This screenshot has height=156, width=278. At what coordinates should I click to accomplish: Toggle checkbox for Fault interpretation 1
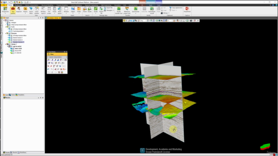click(x=12, y=31)
